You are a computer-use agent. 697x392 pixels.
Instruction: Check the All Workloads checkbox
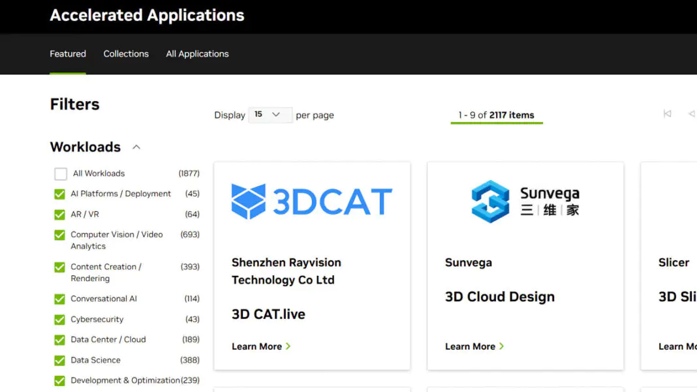coord(61,174)
